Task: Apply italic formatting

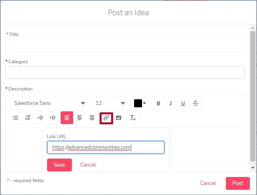Action: pyautogui.click(x=171, y=103)
